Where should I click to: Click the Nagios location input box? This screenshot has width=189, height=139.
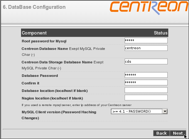146,98
